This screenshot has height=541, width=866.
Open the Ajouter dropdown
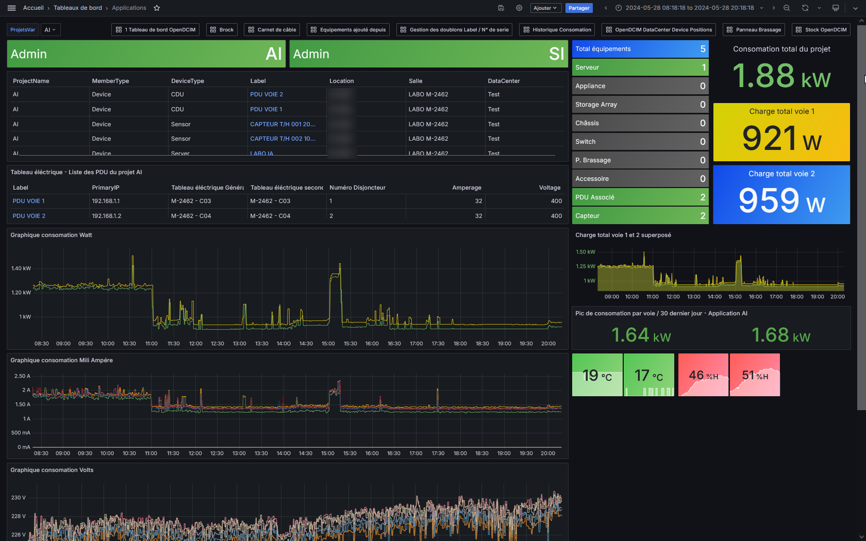coord(545,8)
